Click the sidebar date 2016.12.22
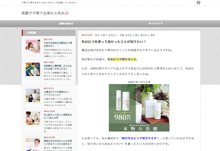The height and width of the screenshot is (151, 220). click(49, 137)
